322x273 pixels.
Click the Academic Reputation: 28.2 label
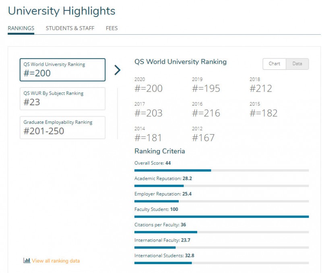[163, 179]
